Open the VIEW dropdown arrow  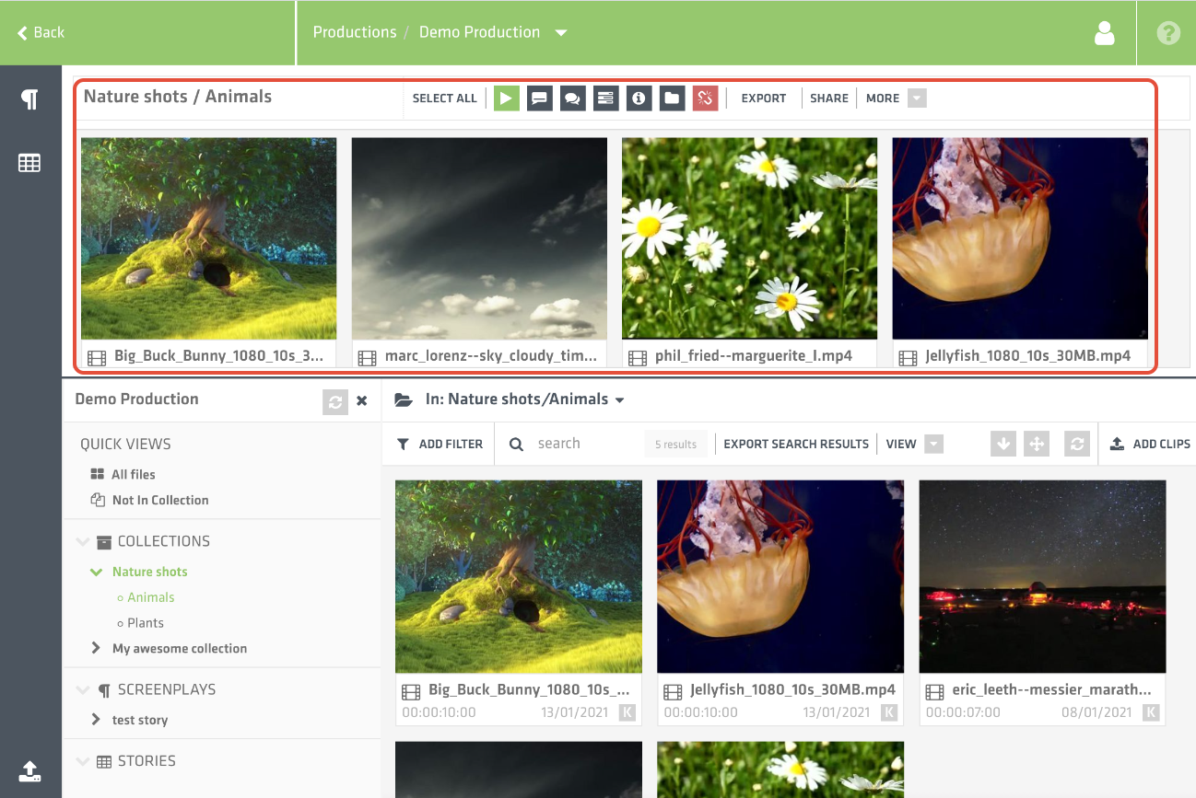(933, 444)
